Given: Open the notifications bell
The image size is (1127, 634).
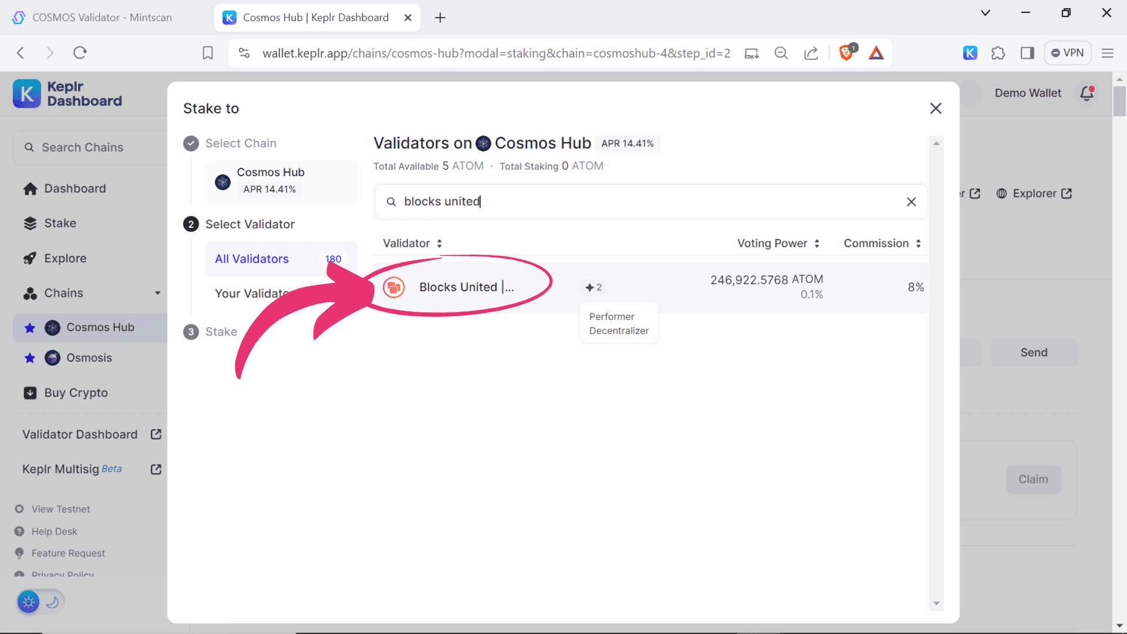Looking at the screenshot, I should (x=1086, y=93).
